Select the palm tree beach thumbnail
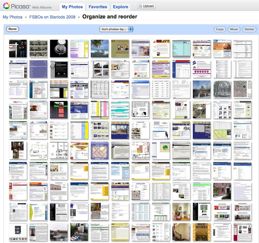This screenshot has height=243, width=259. tap(100, 49)
